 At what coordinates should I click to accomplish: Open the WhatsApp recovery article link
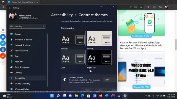(x=141, y=45)
